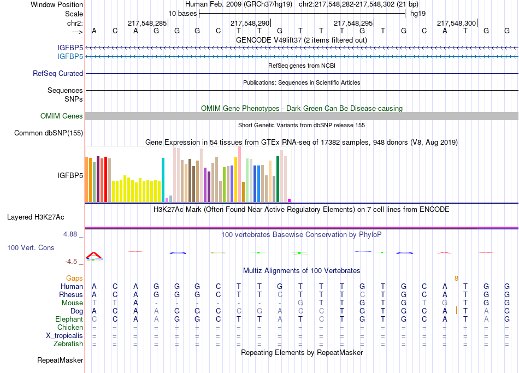The height and width of the screenshot is (373, 519).
Task: Click the GENCODE V49lift37 track title
Action: pos(302,40)
